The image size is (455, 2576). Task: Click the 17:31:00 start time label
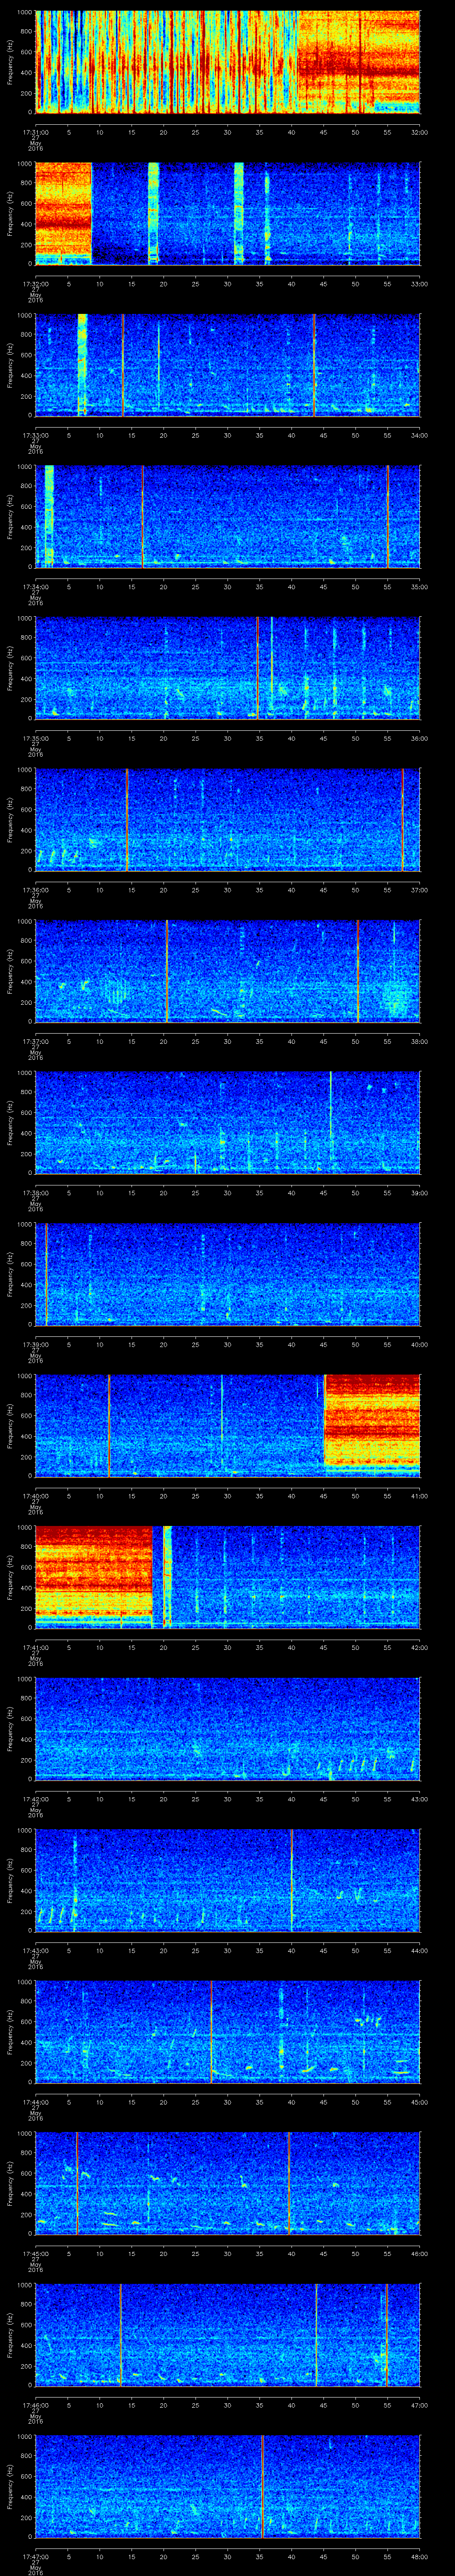click(x=36, y=132)
